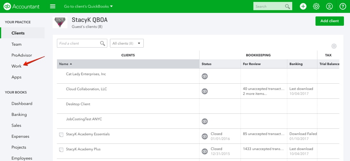Open the All clients (8) dropdown
Image resolution: width=350 pixels, height=161 pixels.
point(127,43)
